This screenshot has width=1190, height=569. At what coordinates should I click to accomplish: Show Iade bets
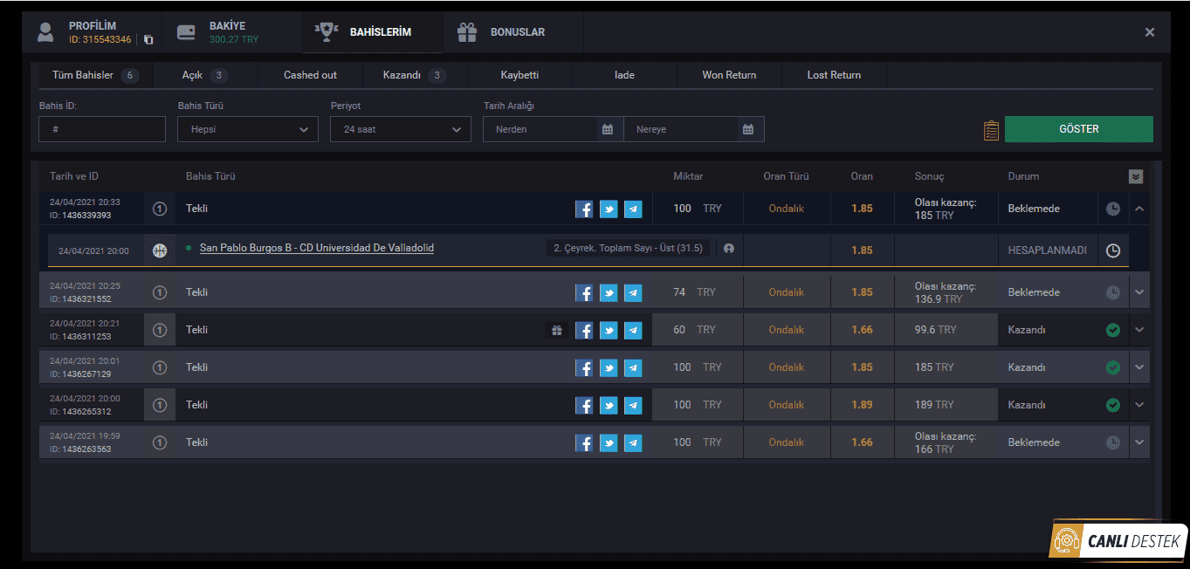pyautogui.click(x=624, y=75)
